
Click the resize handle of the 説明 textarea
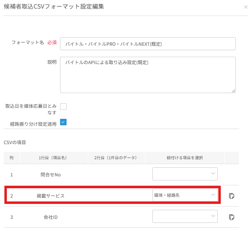coord(233,91)
